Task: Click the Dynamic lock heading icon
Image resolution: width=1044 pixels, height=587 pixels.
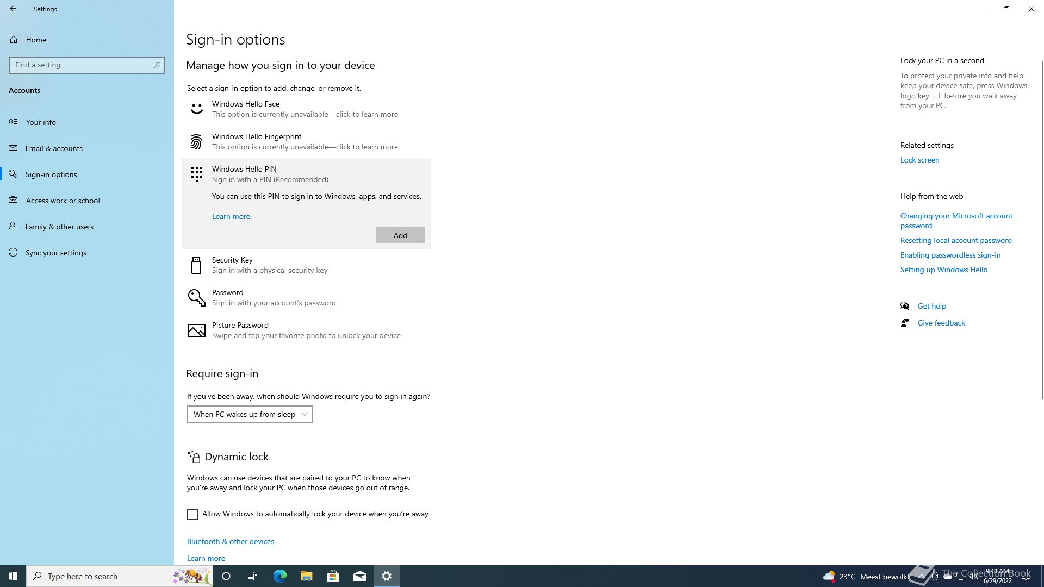Action: [x=194, y=457]
